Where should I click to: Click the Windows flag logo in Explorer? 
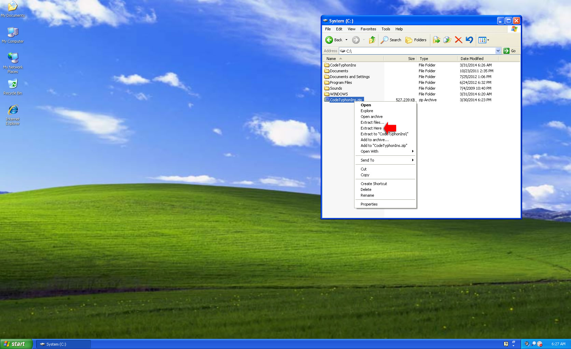coord(514,29)
